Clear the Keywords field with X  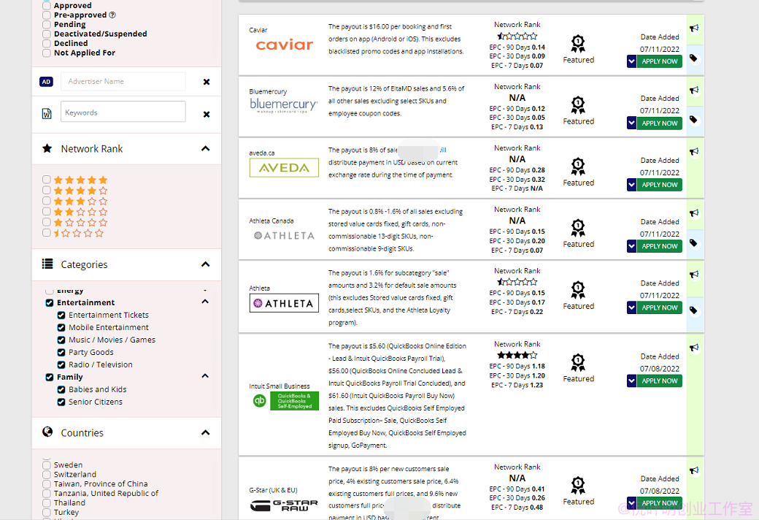click(207, 115)
